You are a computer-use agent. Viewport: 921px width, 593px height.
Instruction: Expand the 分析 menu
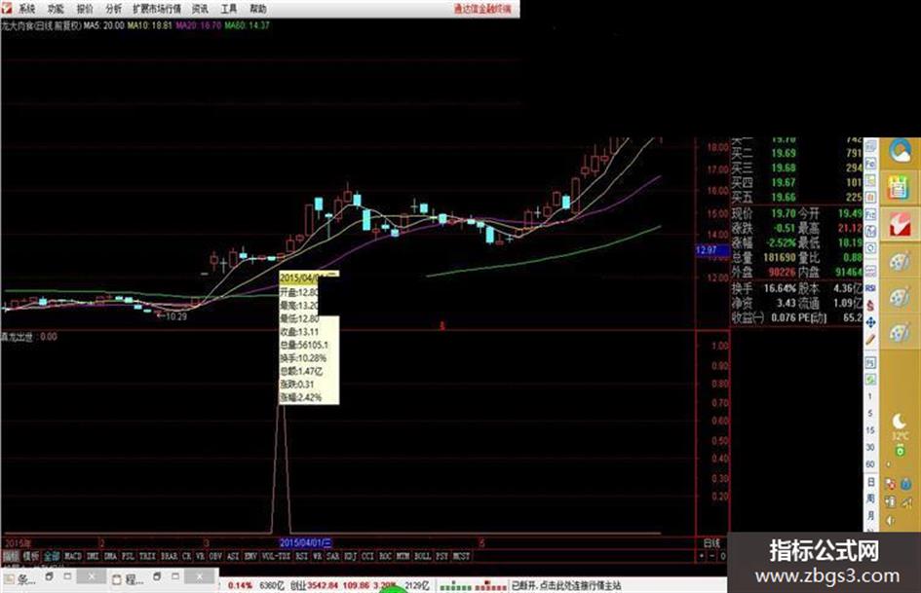click(114, 9)
